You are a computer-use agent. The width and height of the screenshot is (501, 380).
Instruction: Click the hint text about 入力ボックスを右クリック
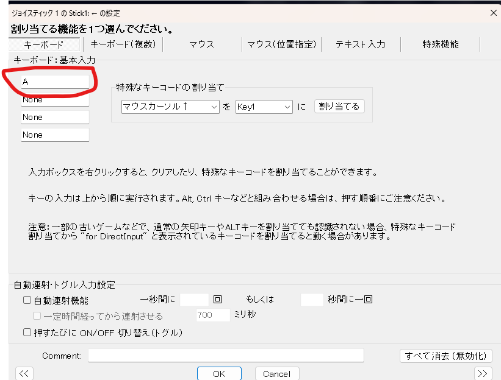(x=203, y=172)
